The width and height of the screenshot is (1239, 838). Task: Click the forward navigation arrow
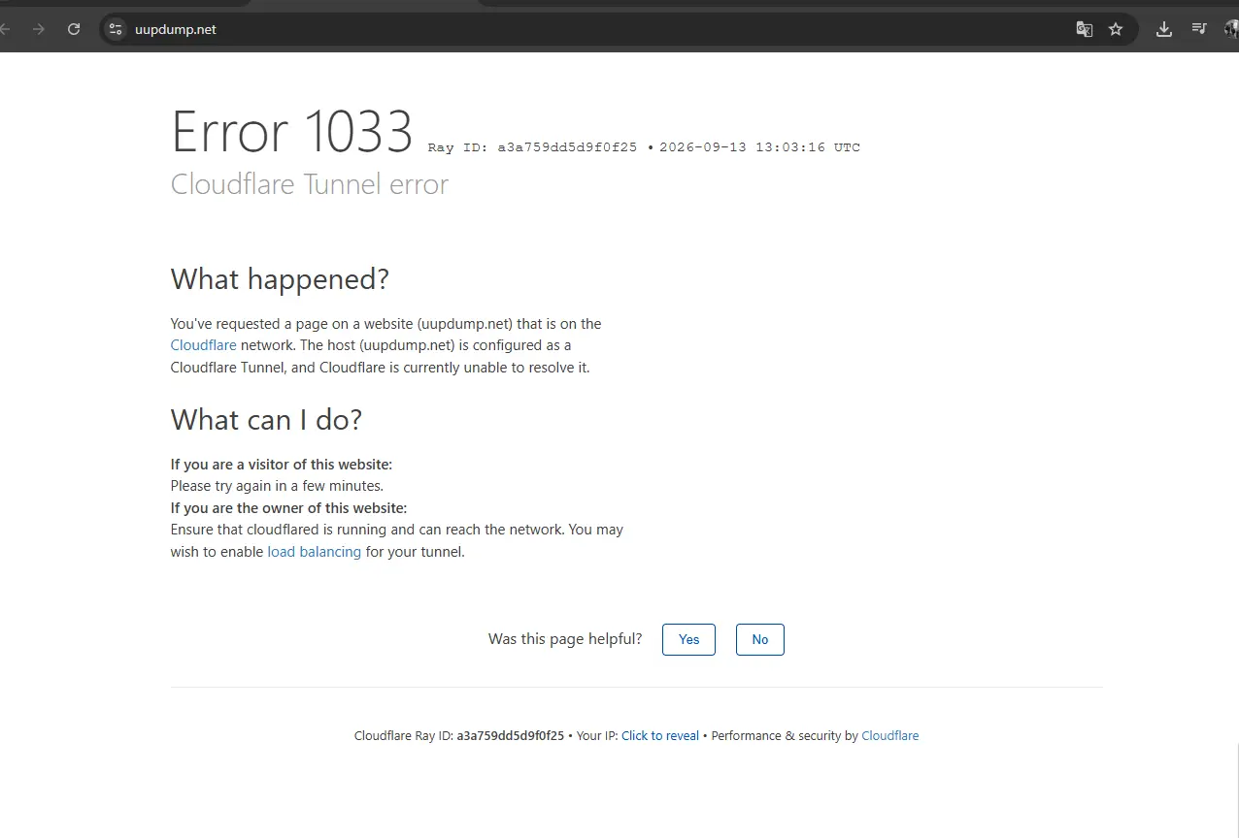pos(39,29)
